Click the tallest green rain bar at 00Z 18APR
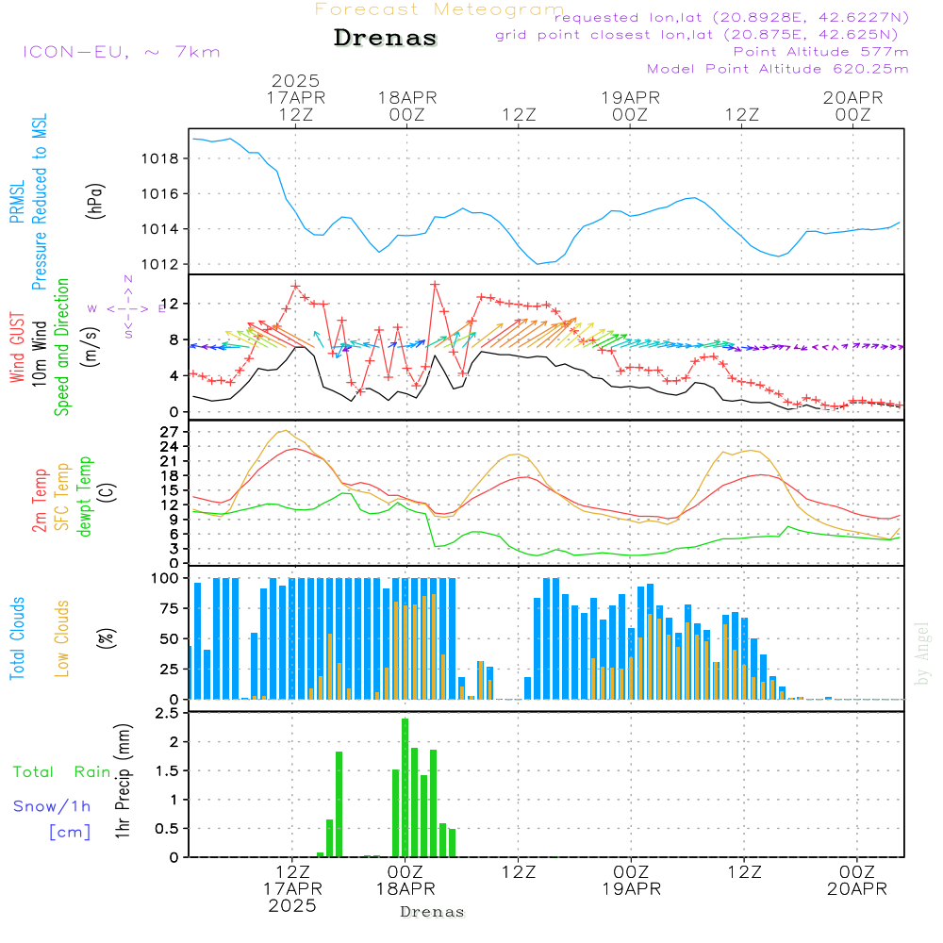The height and width of the screenshot is (943, 943). click(x=405, y=787)
